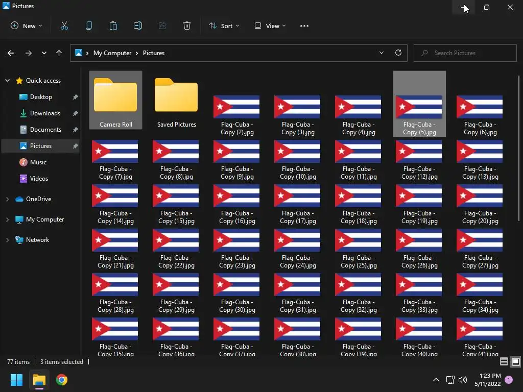Select Pictures in the sidebar
The image size is (523, 392).
click(x=40, y=145)
